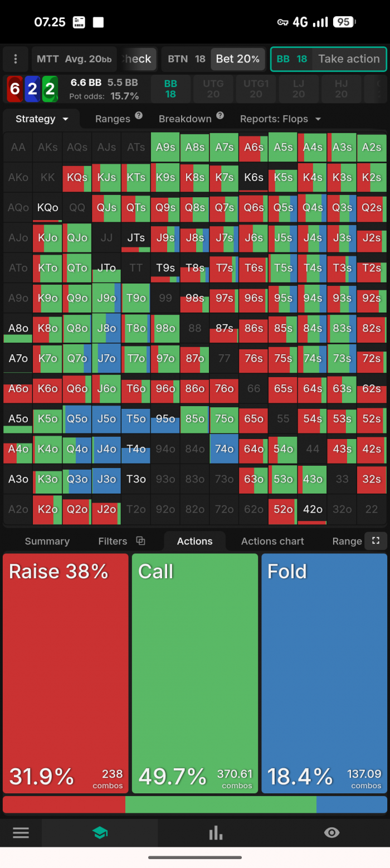The width and height of the screenshot is (390, 868).
Task: Switch to the Actions chart tab
Action: click(x=272, y=541)
